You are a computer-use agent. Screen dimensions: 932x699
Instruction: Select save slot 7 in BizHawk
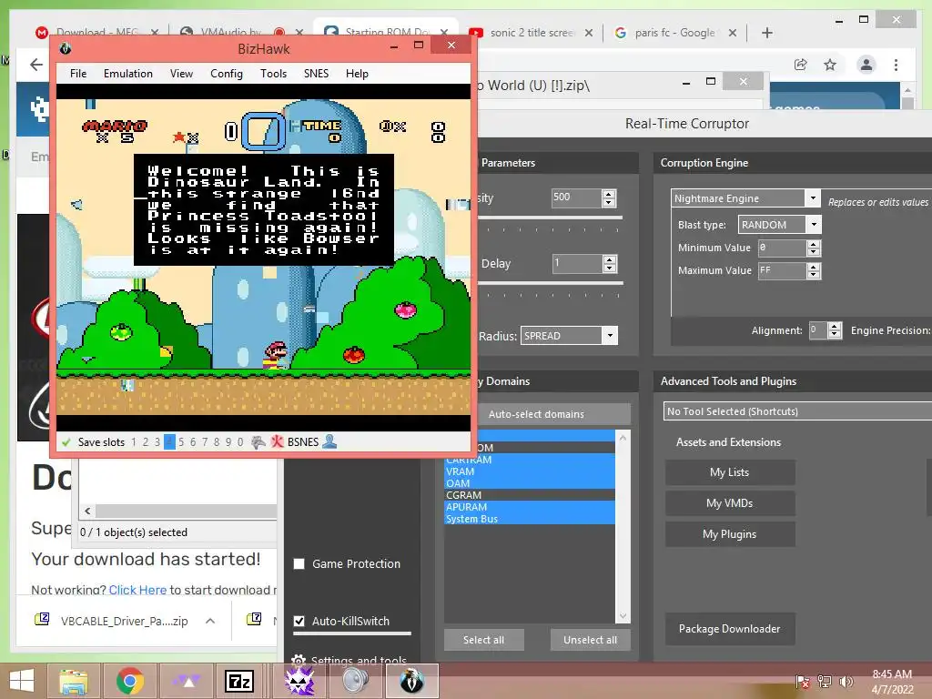[205, 442]
